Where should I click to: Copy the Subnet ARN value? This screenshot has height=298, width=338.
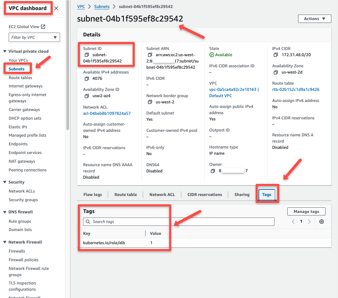149,55
